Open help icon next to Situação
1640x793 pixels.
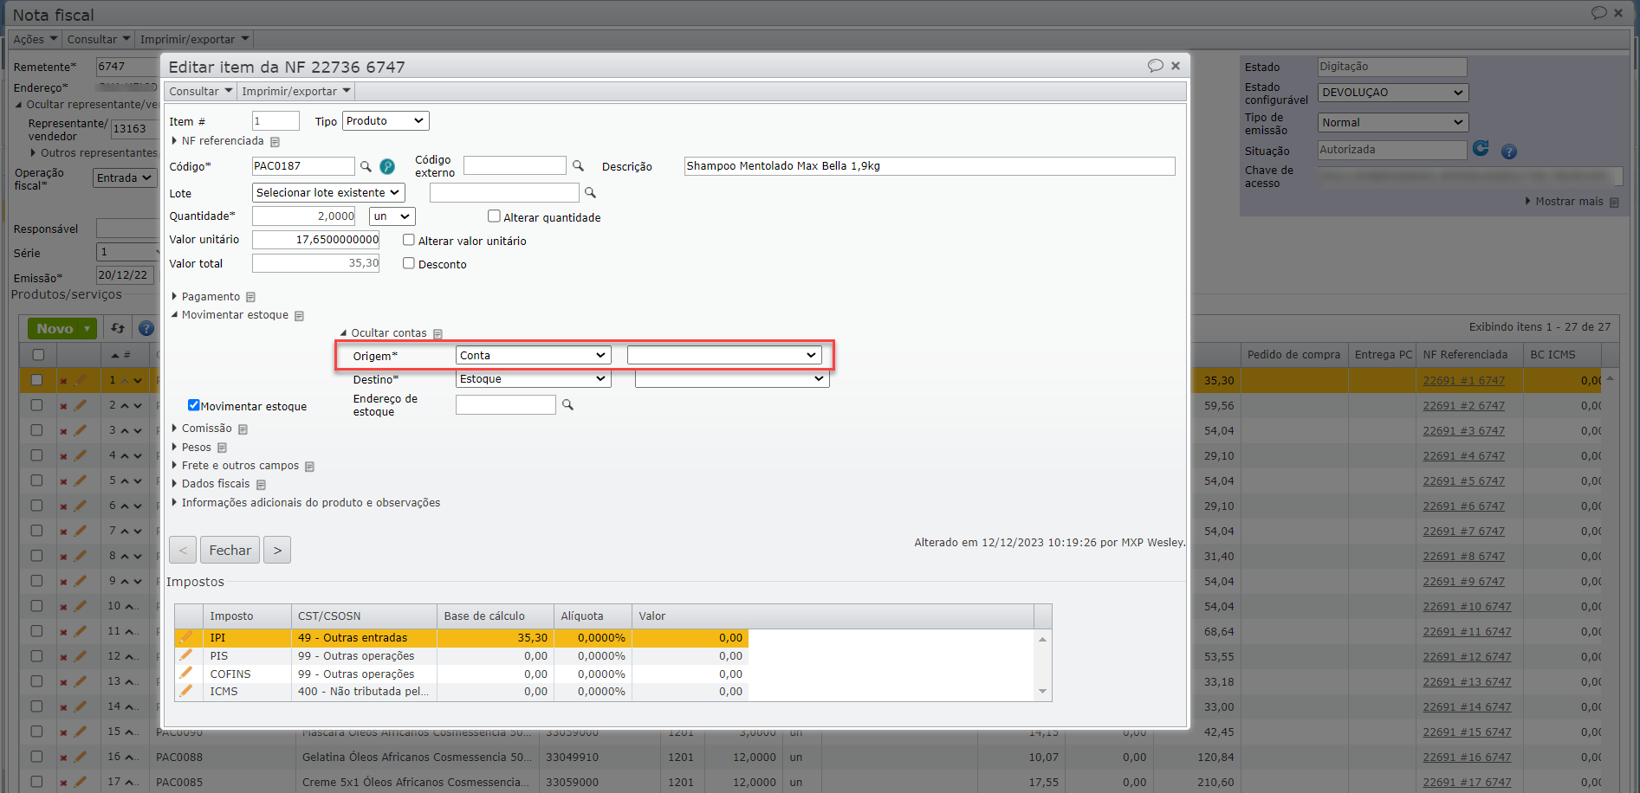1508,152
